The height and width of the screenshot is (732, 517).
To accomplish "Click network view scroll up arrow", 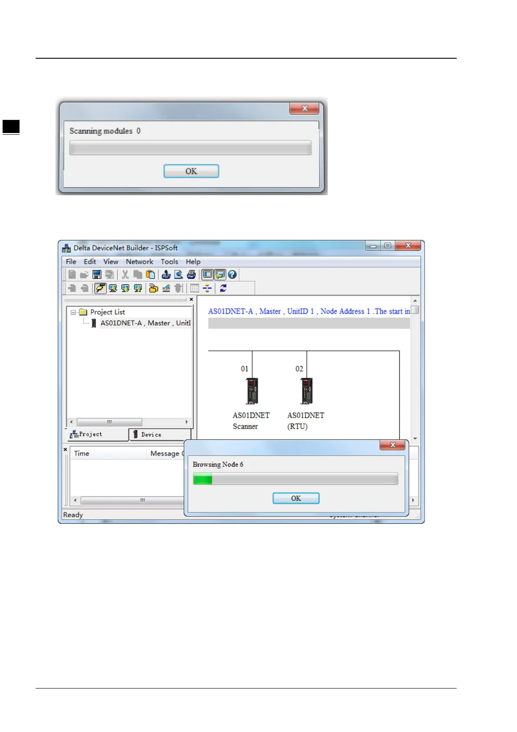I will [415, 301].
